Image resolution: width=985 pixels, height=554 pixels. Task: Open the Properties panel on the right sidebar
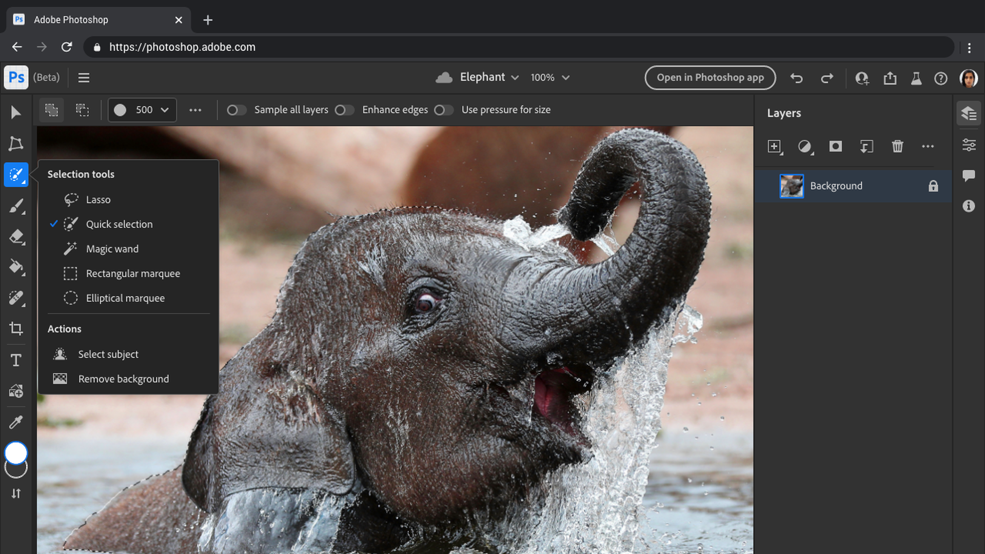969,145
